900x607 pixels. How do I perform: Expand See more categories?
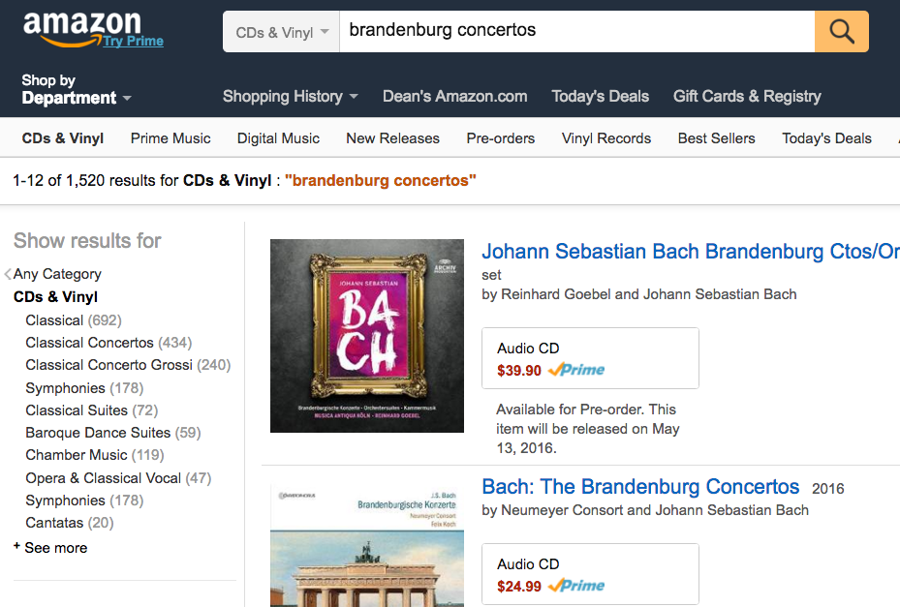[55, 548]
